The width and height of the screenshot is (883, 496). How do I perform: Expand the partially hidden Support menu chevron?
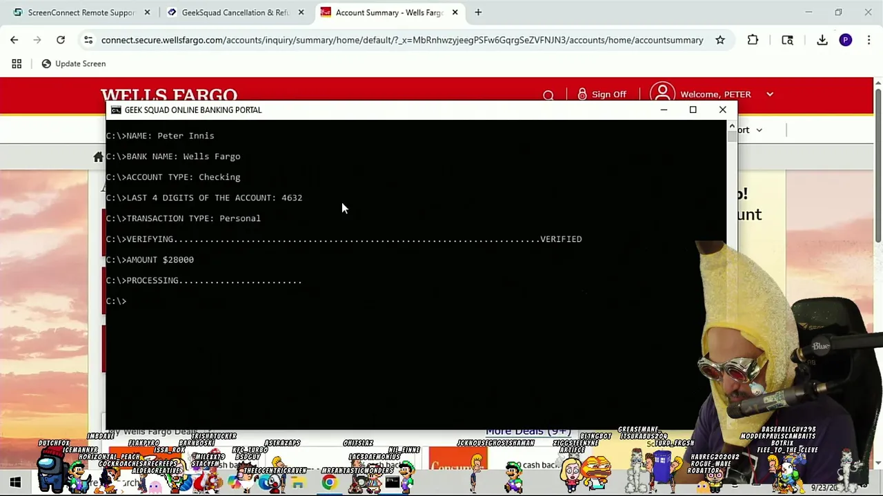759,130
